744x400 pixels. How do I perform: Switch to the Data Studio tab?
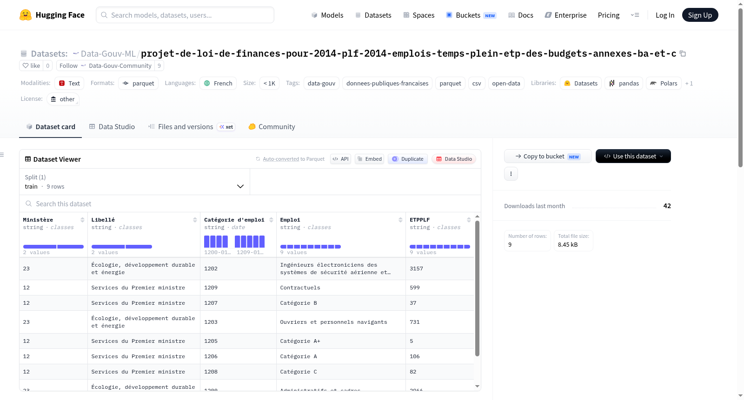112,127
